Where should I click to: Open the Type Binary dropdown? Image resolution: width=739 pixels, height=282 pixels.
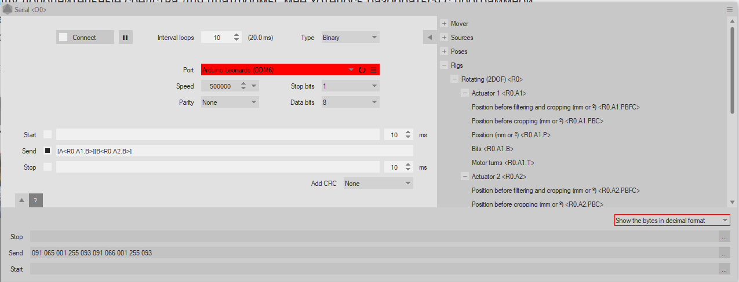click(x=350, y=38)
